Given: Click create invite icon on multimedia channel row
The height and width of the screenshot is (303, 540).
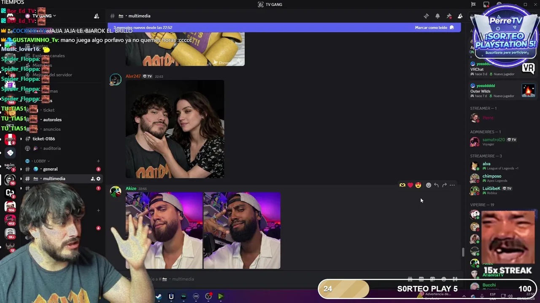Looking at the screenshot, I should pos(92,179).
